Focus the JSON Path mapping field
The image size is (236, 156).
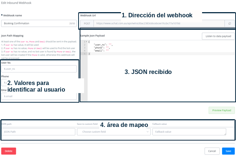point(38,132)
